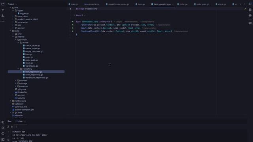Switch to the stock.go tab

point(221,4)
